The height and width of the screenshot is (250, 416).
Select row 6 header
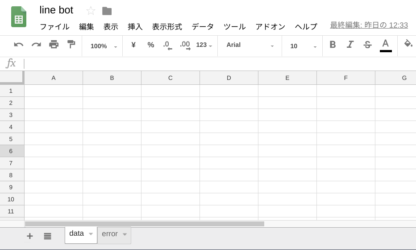[x=12, y=151]
